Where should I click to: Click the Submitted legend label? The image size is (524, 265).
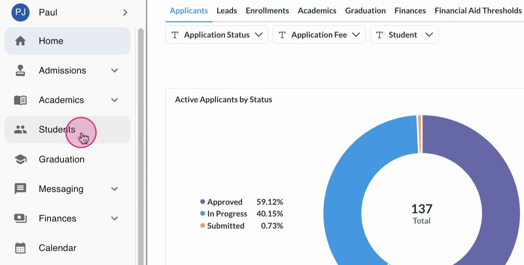(x=226, y=226)
